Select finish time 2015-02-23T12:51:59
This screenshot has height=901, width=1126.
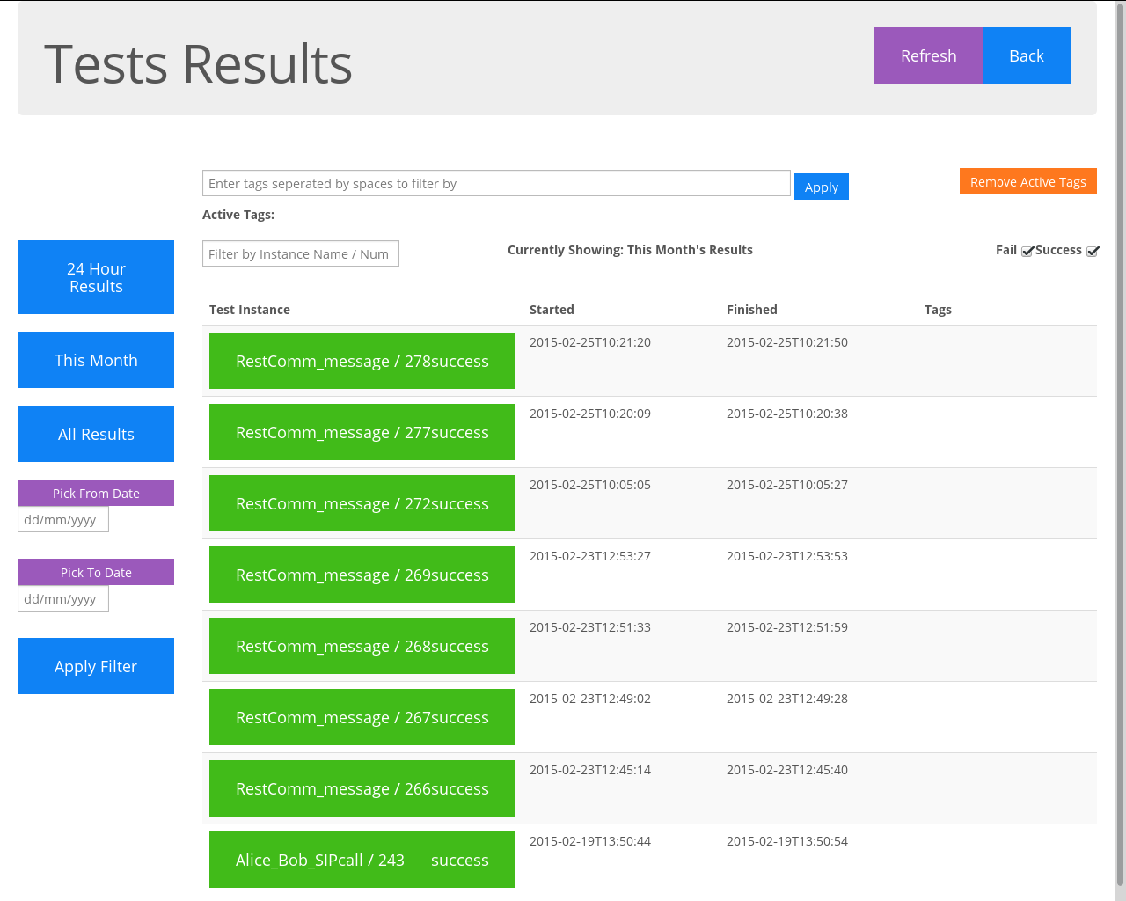click(787, 627)
